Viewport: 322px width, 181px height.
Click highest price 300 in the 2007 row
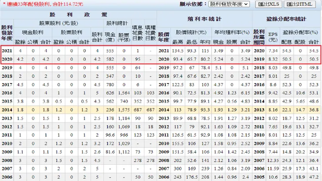[x=178, y=169]
